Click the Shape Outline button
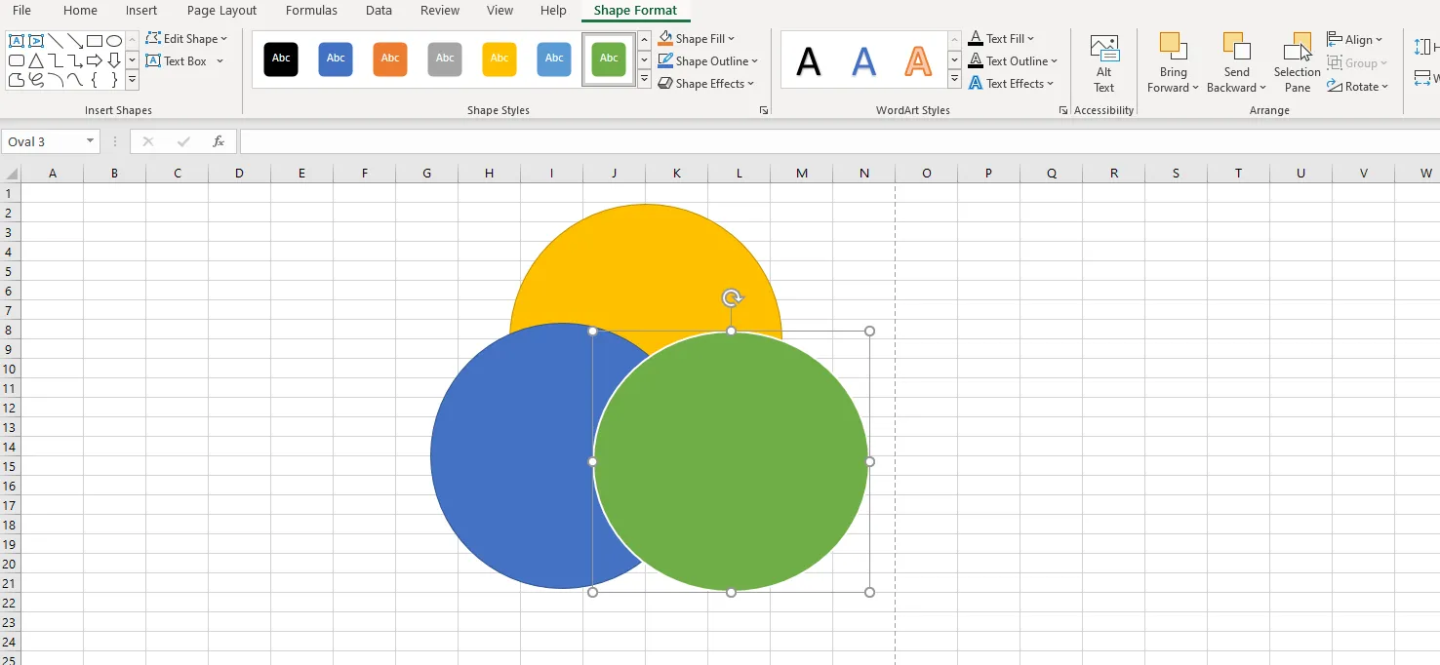This screenshot has width=1440, height=665. point(708,61)
